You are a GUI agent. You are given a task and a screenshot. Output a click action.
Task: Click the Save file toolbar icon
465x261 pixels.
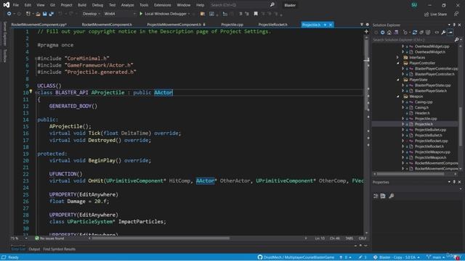tap(45, 14)
